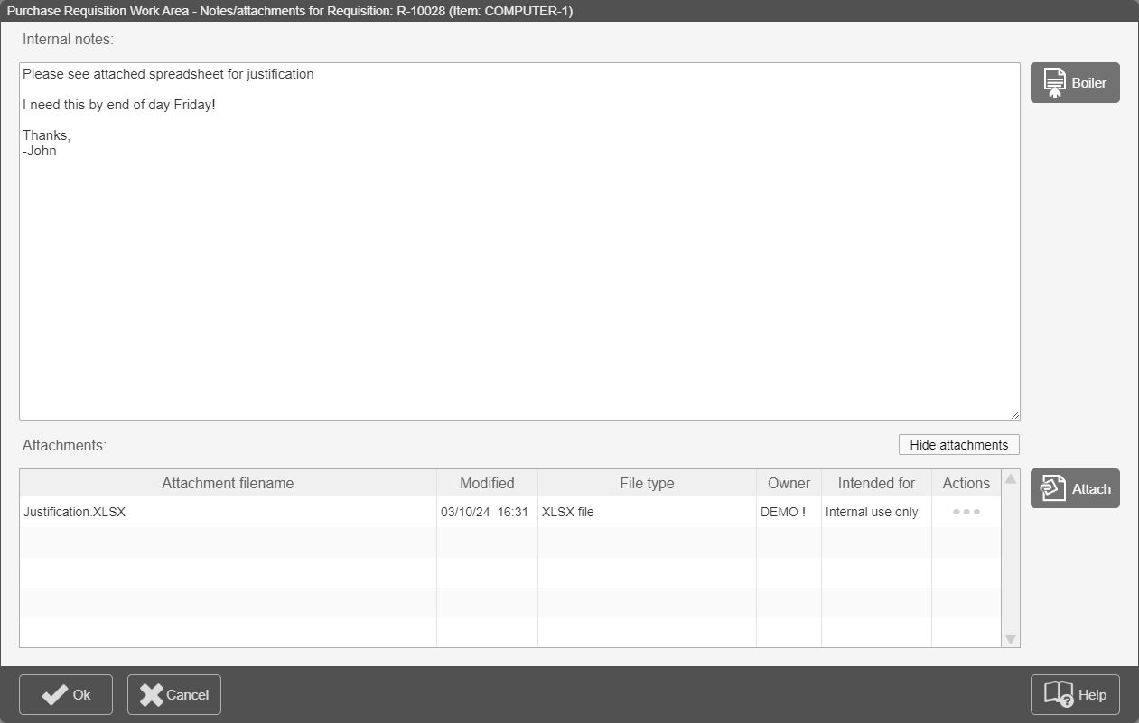Click the File type column header
Viewport: 1139px width, 723px height.
tap(647, 483)
